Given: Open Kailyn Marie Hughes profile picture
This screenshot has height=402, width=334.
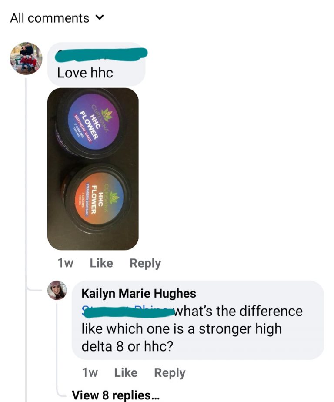Looking at the screenshot, I should click(x=57, y=290).
